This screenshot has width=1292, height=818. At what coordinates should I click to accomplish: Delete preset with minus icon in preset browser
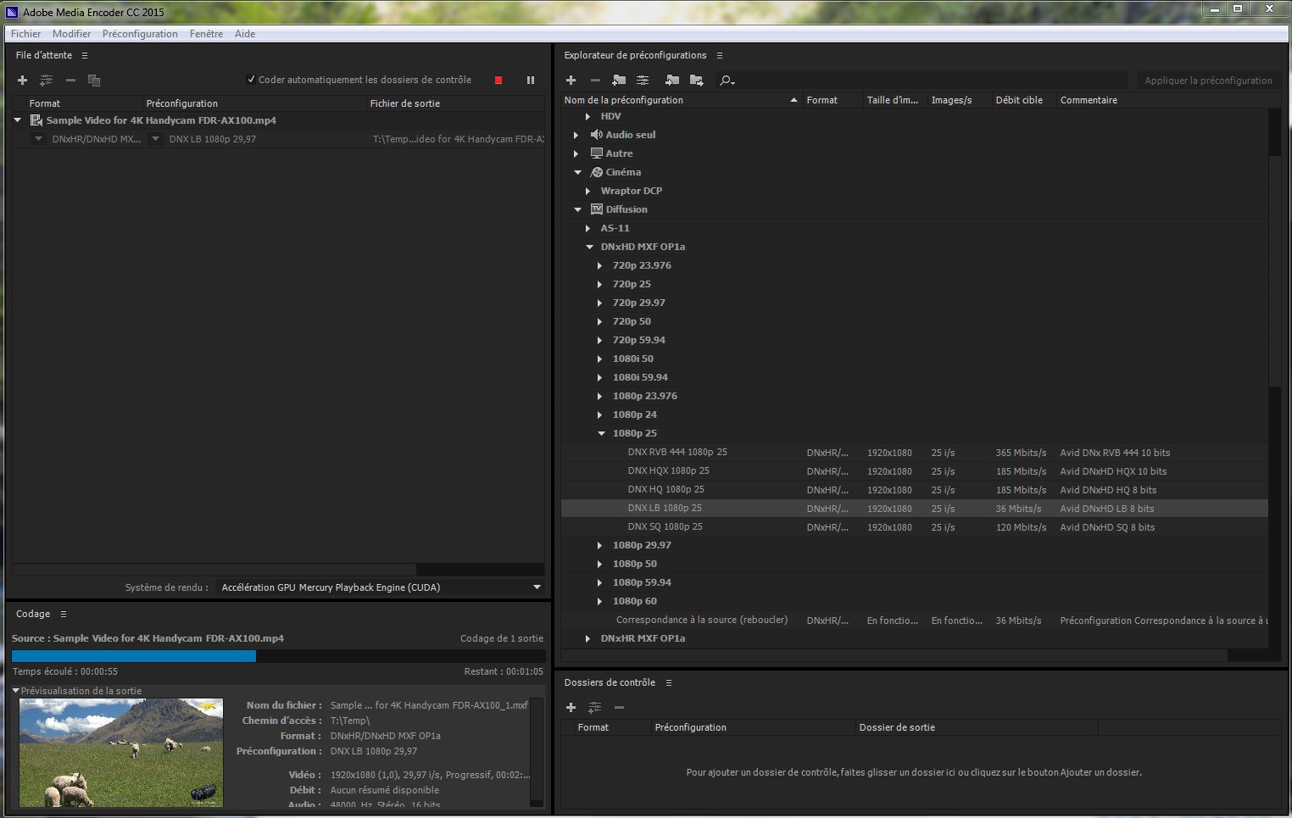point(595,81)
